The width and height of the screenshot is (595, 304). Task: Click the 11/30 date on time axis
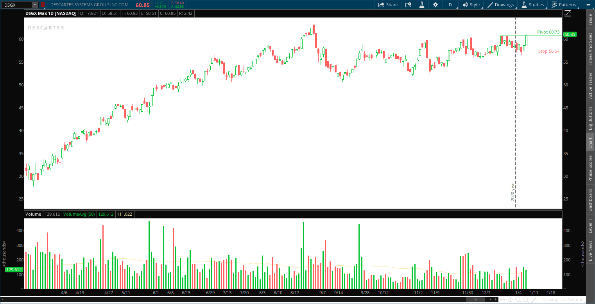tap(468, 293)
